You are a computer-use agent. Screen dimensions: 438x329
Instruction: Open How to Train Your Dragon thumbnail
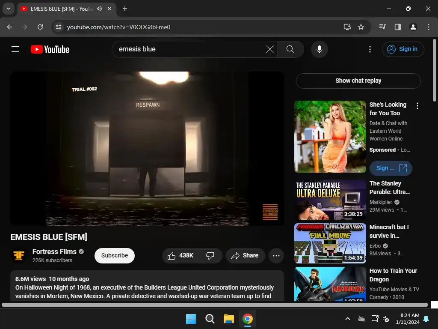click(330, 284)
